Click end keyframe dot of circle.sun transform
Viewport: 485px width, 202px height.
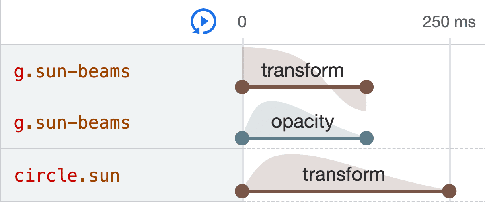[449, 191]
